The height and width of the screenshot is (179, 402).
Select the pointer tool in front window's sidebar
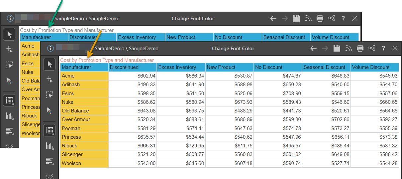click(x=50, y=64)
